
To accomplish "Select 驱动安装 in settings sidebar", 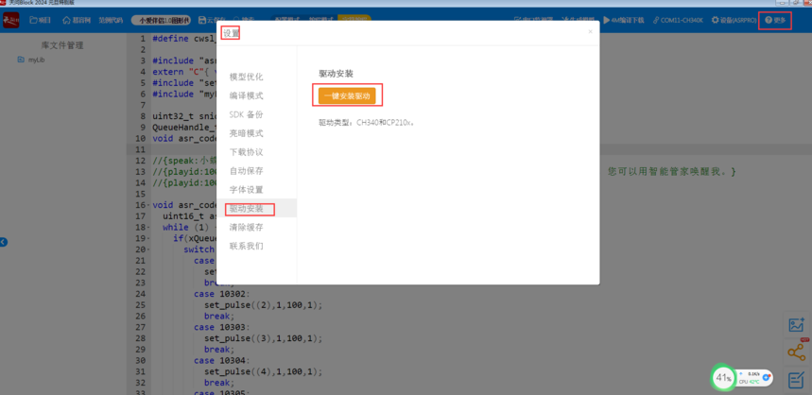I will pos(247,209).
